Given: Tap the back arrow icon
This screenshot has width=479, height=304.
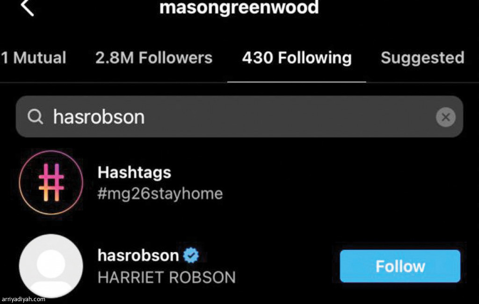Looking at the screenshot, I should pos(27,7).
